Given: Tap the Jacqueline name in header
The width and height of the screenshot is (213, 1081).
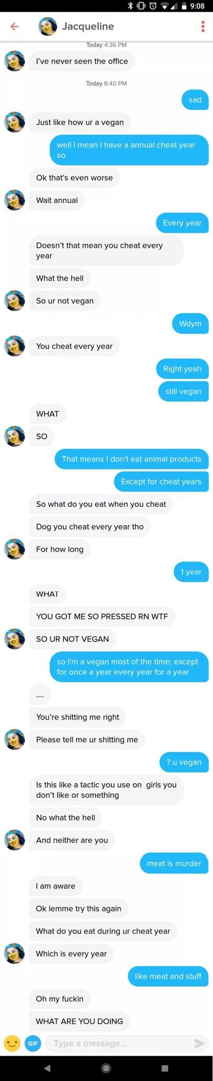Looking at the screenshot, I should [x=88, y=26].
